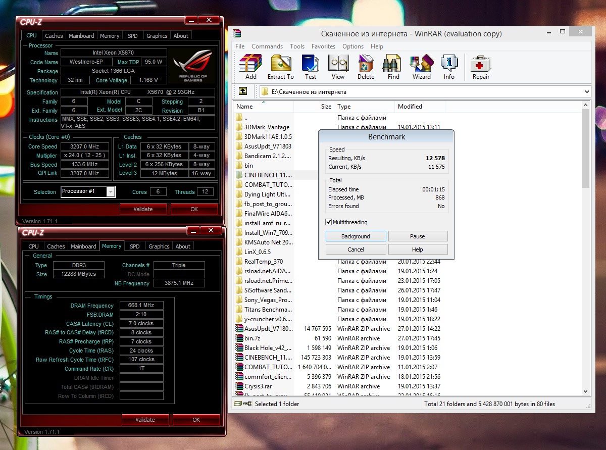Select the bin.7z archive icon

click(x=239, y=338)
